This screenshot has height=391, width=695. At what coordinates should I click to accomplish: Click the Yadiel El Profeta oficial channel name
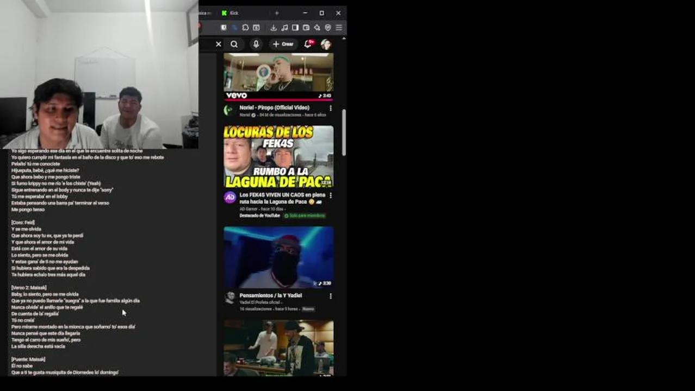click(x=259, y=302)
